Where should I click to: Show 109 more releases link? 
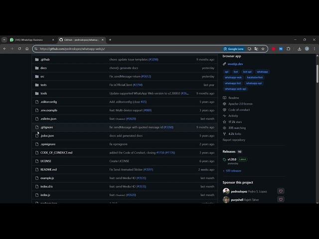point(233,171)
